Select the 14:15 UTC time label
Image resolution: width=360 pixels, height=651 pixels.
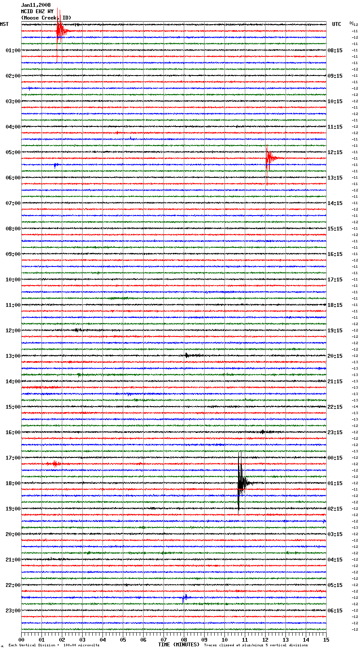(x=335, y=203)
